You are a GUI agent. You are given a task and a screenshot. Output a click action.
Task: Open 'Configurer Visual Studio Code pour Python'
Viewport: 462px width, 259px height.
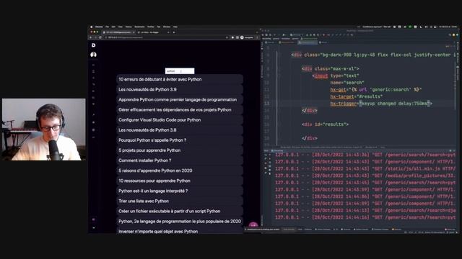click(x=180, y=120)
